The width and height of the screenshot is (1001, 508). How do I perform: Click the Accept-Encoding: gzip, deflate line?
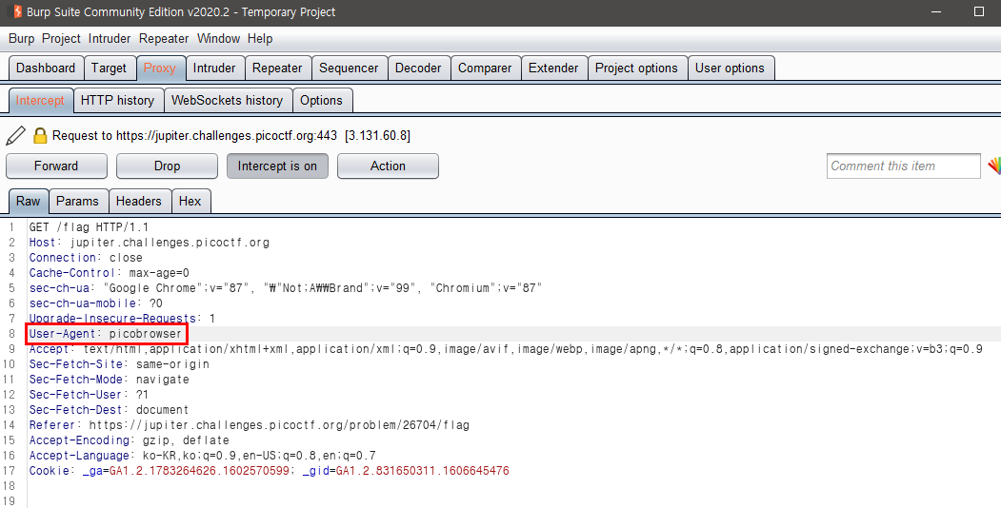pos(129,440)
